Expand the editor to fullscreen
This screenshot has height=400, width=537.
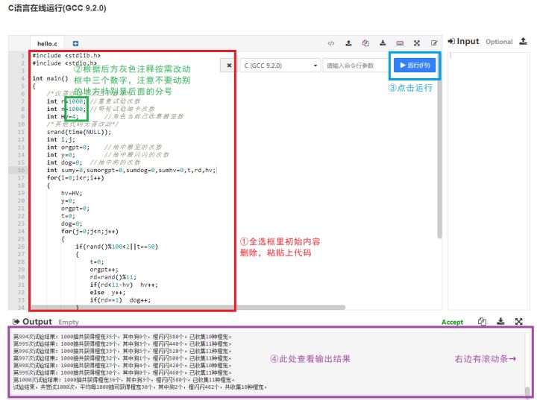(x=417, y=43)
